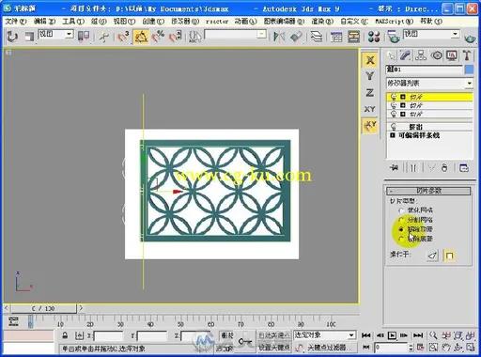Open the File menu (文件)
Image resolution: width=481 pixels, height=357 pixels.
pyautogui.click(x=16, y=21)
